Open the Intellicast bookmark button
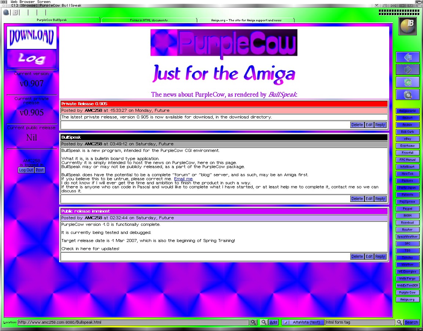The width and height of the screenshot is (423, 331). coord(407,167)
